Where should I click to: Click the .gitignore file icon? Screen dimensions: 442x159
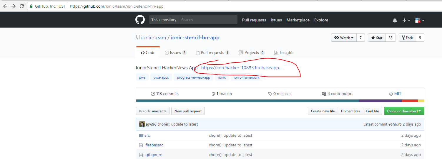[141, 155]
